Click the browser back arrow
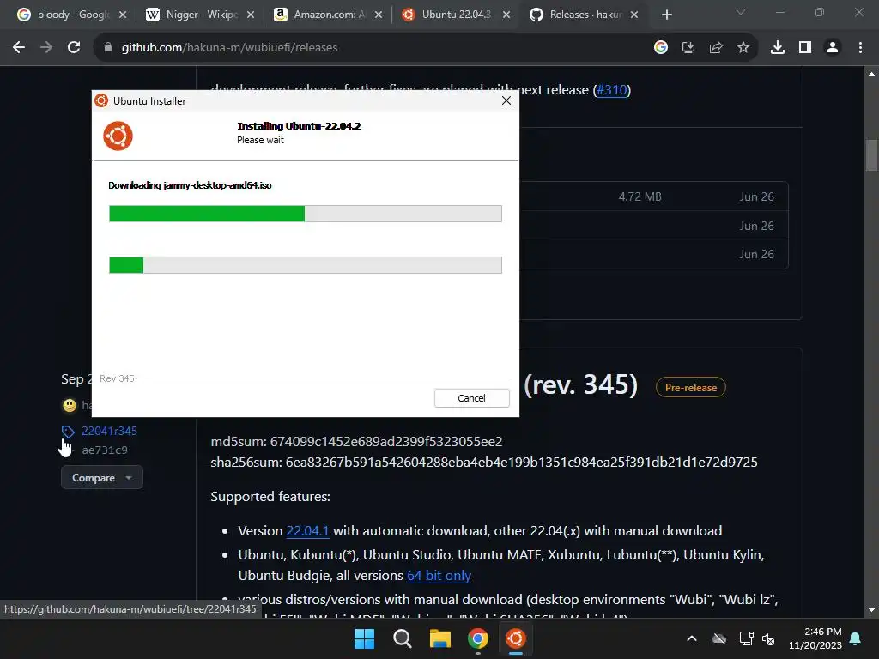 pos(19,48)
